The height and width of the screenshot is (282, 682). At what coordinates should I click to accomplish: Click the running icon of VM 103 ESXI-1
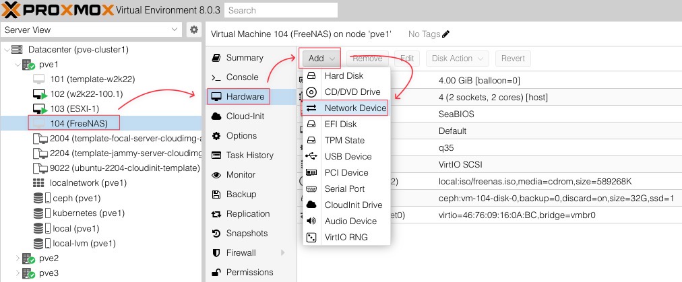(40, 109)
